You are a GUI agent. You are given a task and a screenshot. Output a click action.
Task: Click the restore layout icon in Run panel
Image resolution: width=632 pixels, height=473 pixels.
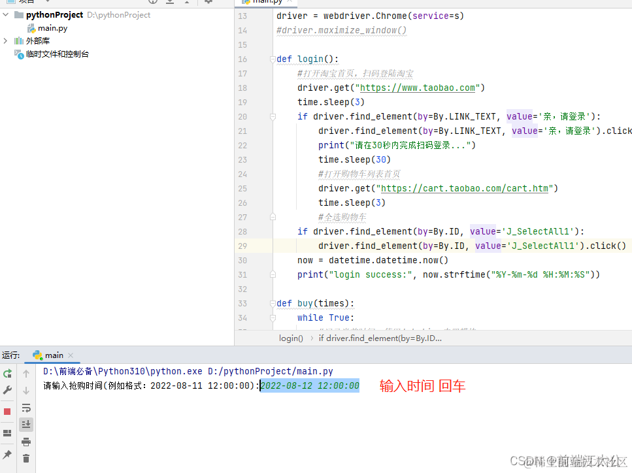(7, 433)
